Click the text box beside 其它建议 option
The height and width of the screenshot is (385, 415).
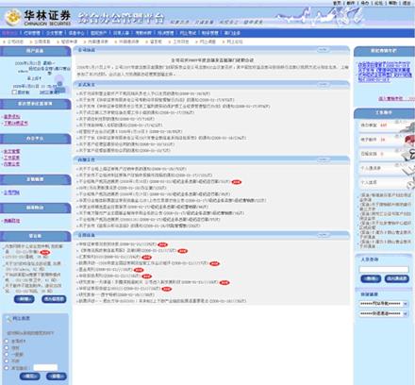tap(45, 367)
